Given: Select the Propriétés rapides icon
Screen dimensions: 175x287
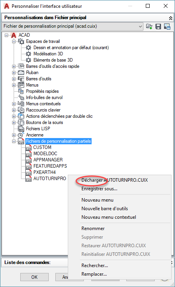Looking at the screenshot, I should click(21, 91).
